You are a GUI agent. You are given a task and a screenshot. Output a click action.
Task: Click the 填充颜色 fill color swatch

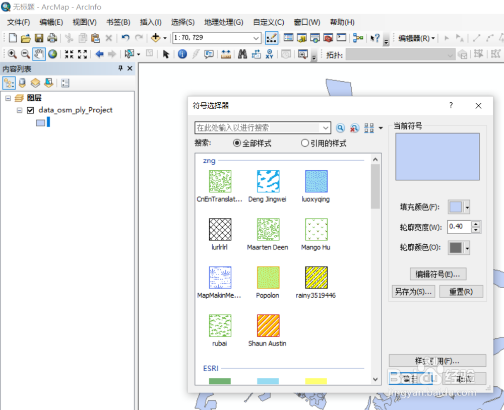tap(456, 207)
